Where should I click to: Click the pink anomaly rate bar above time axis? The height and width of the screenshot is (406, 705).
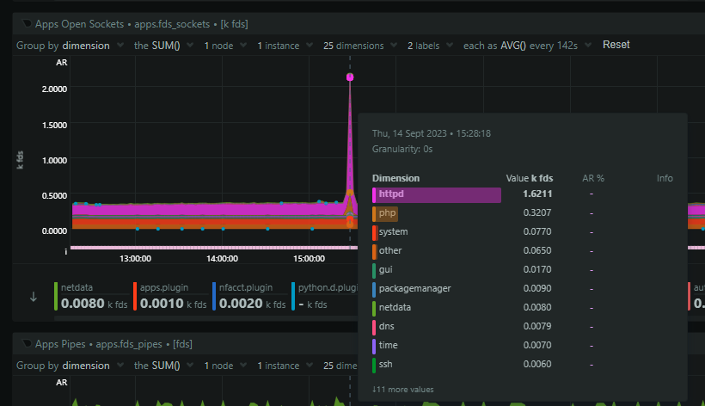[206, 248]
